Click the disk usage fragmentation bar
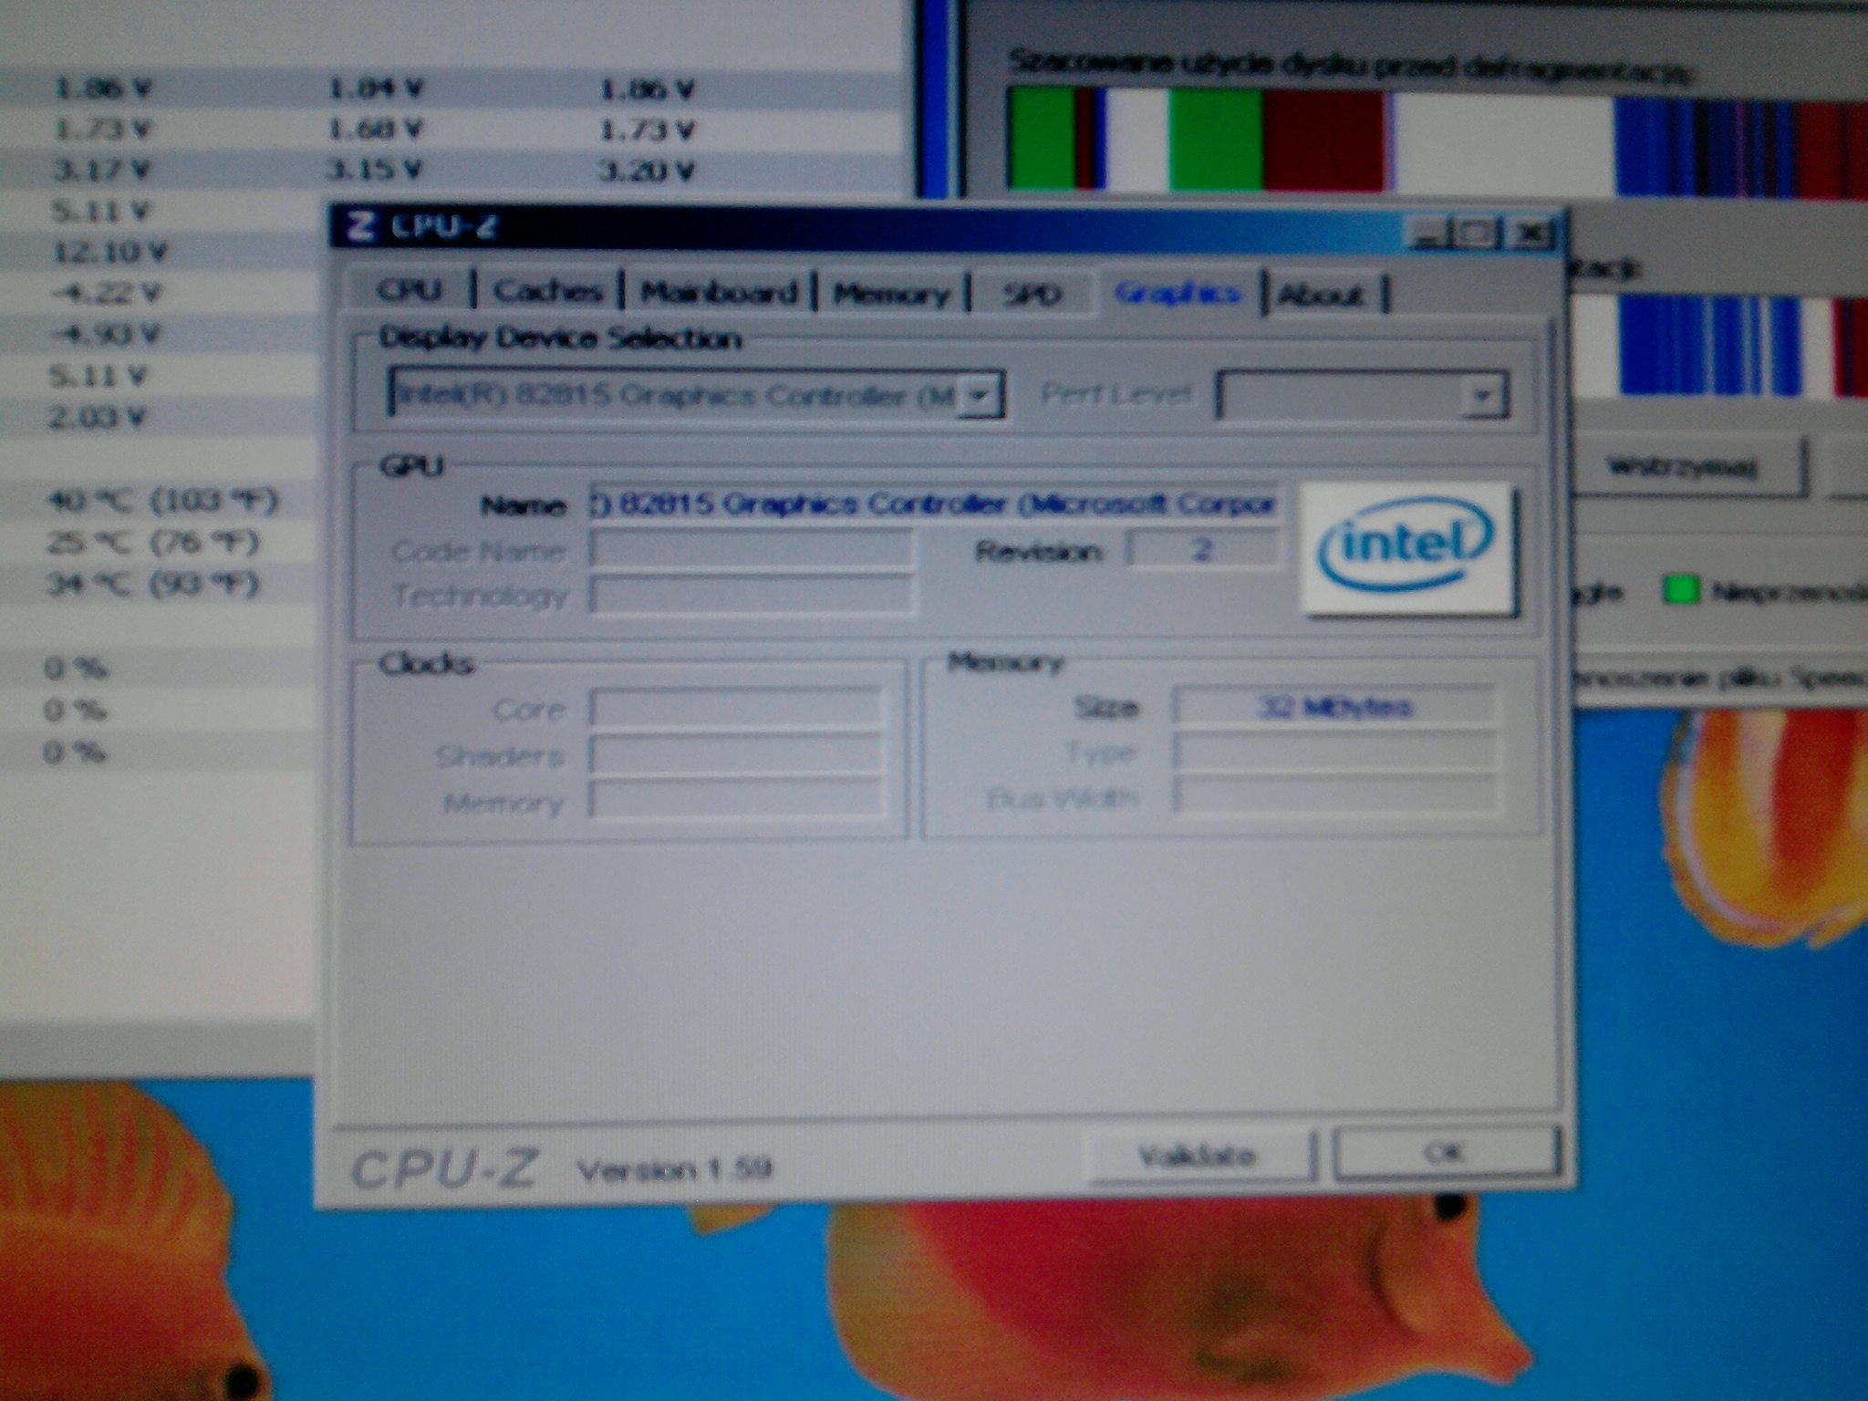Screen dimensions: 1868x1401 (1432, 141)
